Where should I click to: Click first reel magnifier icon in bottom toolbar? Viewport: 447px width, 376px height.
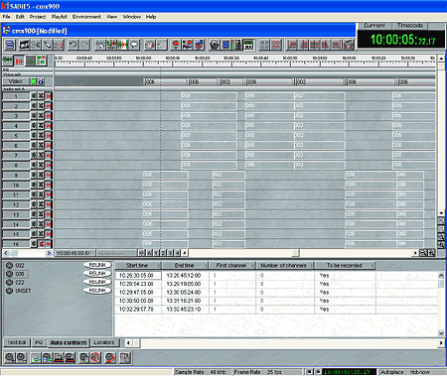pyautogui.click(x=10, y=357)
